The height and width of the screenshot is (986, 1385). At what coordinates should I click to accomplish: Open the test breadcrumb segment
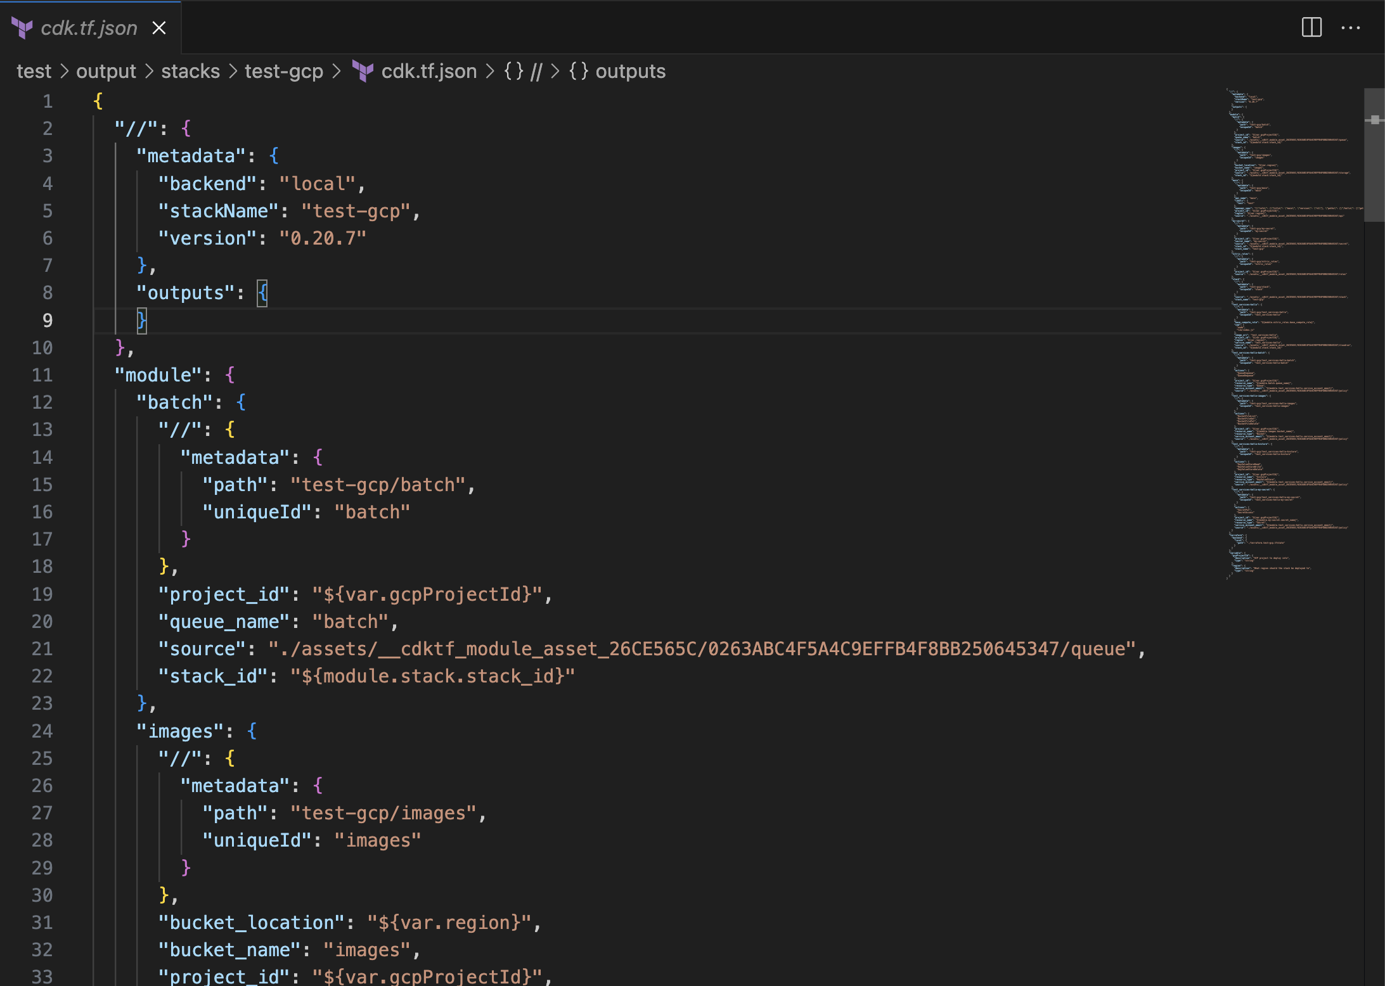(x=34, y=71)
